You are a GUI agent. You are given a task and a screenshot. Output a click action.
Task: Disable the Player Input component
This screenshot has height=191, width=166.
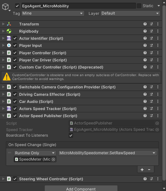[x=15, y=45]
